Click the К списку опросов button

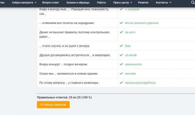click(x=53, y=105)
